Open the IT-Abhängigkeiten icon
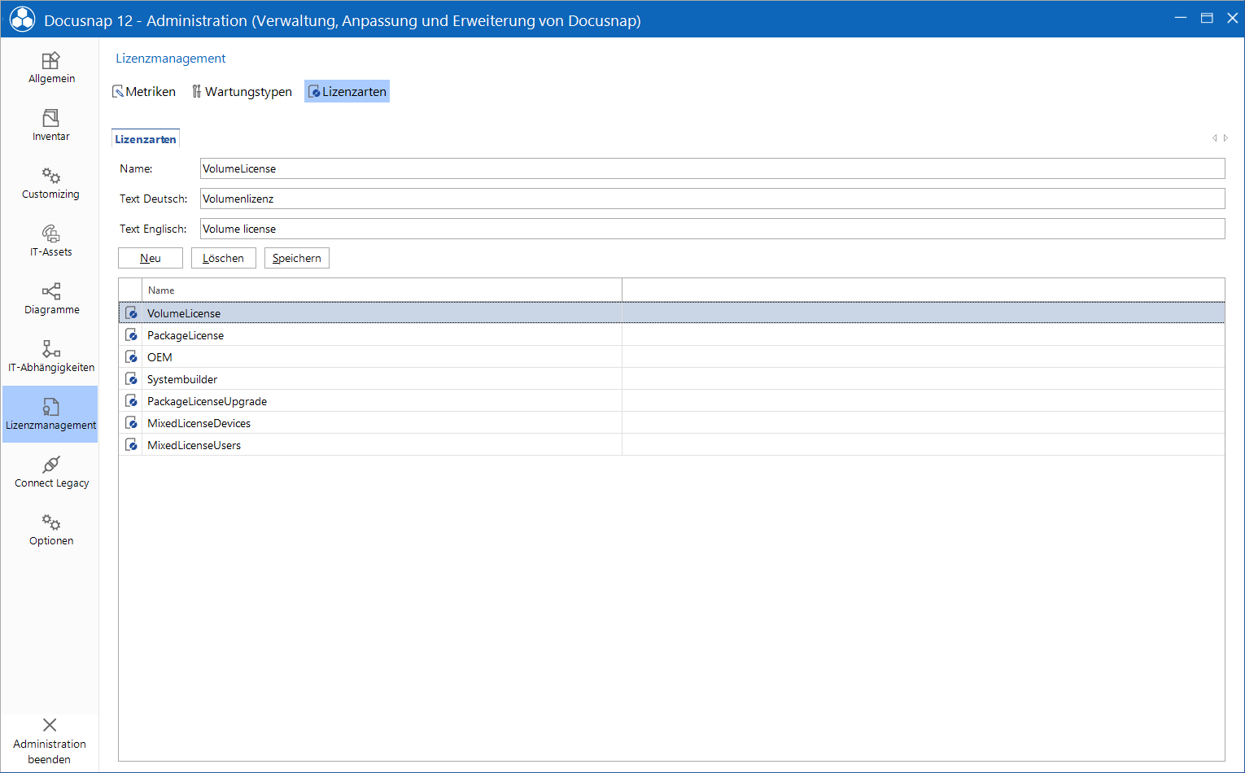The width and height of the screenshot is (1245, 773). [x=50, y=349]
